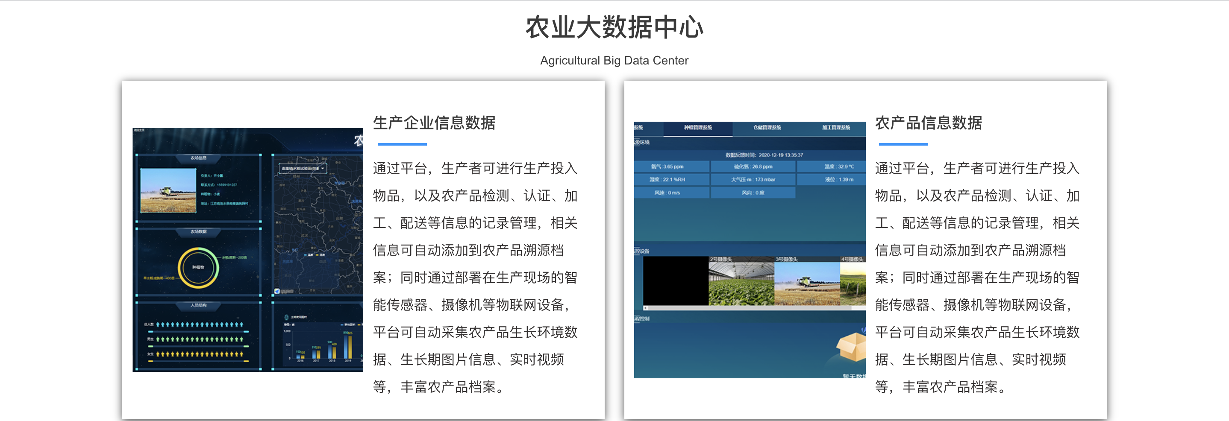Click the black first camera feed
The image size is (1229, 421).
675,281
